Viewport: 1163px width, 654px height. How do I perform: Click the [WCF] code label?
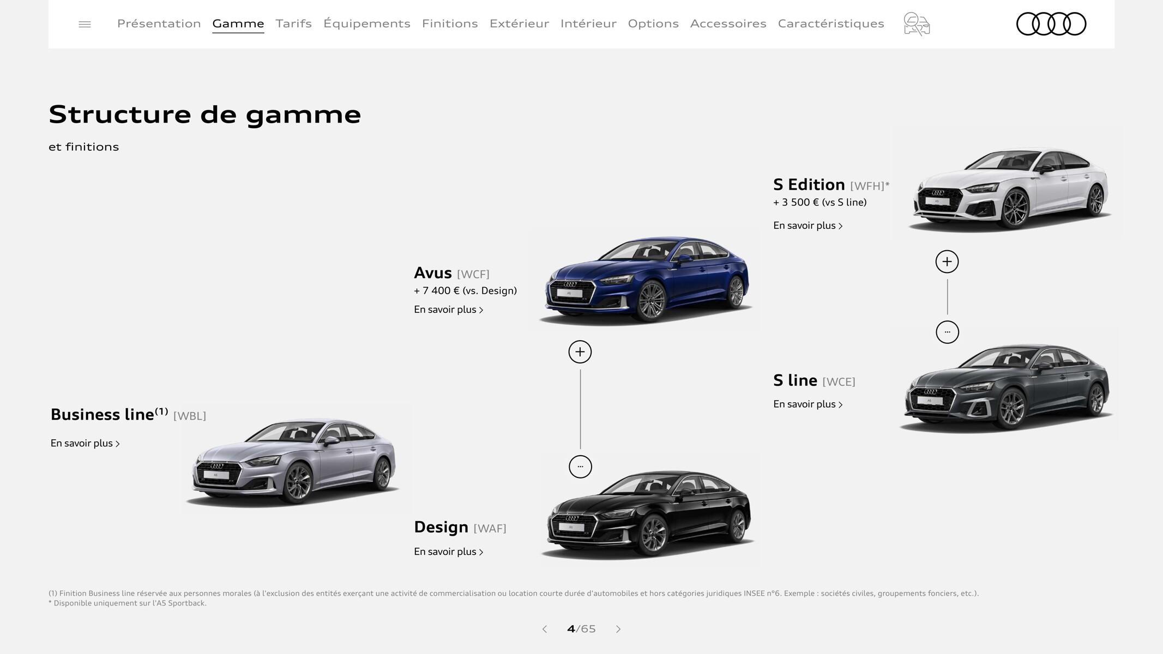pos(473,274)
